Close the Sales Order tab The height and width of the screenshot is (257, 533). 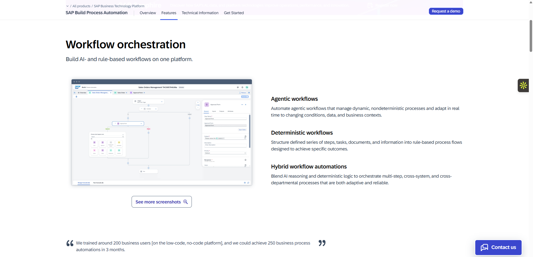click(x=126, y=93)
